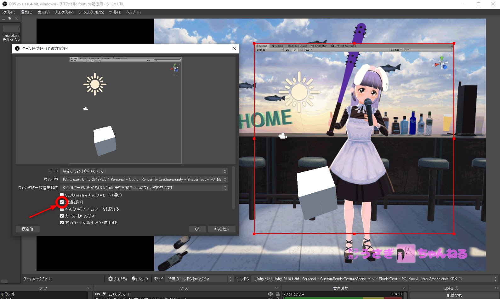The width and height of the screenshot is (500, 299).
Task: Open the ヘルプ(H) menu
Action: coord(133,12)
